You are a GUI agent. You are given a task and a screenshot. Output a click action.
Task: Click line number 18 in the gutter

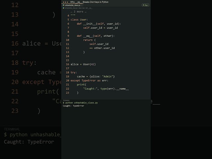tap(68, 73)
